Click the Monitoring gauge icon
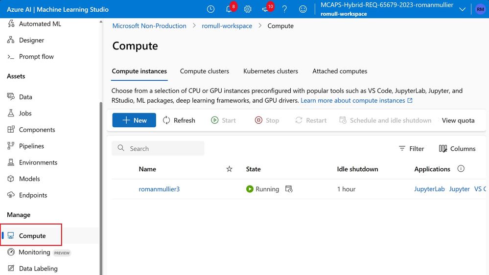 tap(11, 252)
